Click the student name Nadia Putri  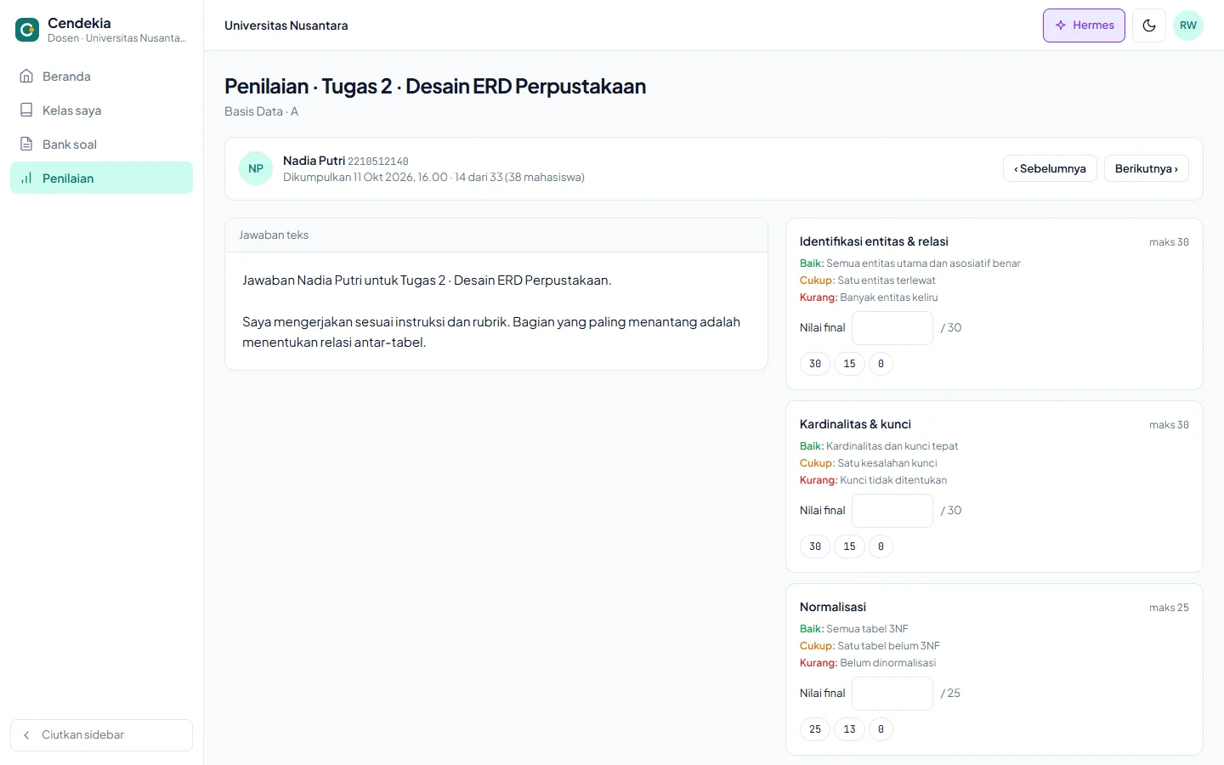pos(314,161)
